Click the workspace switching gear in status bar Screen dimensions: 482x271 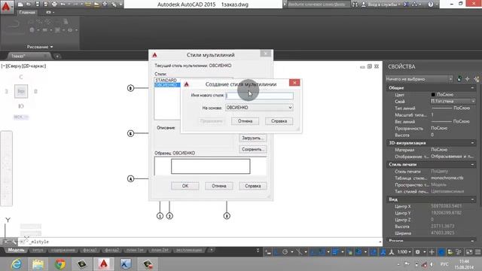coord(417,252)
